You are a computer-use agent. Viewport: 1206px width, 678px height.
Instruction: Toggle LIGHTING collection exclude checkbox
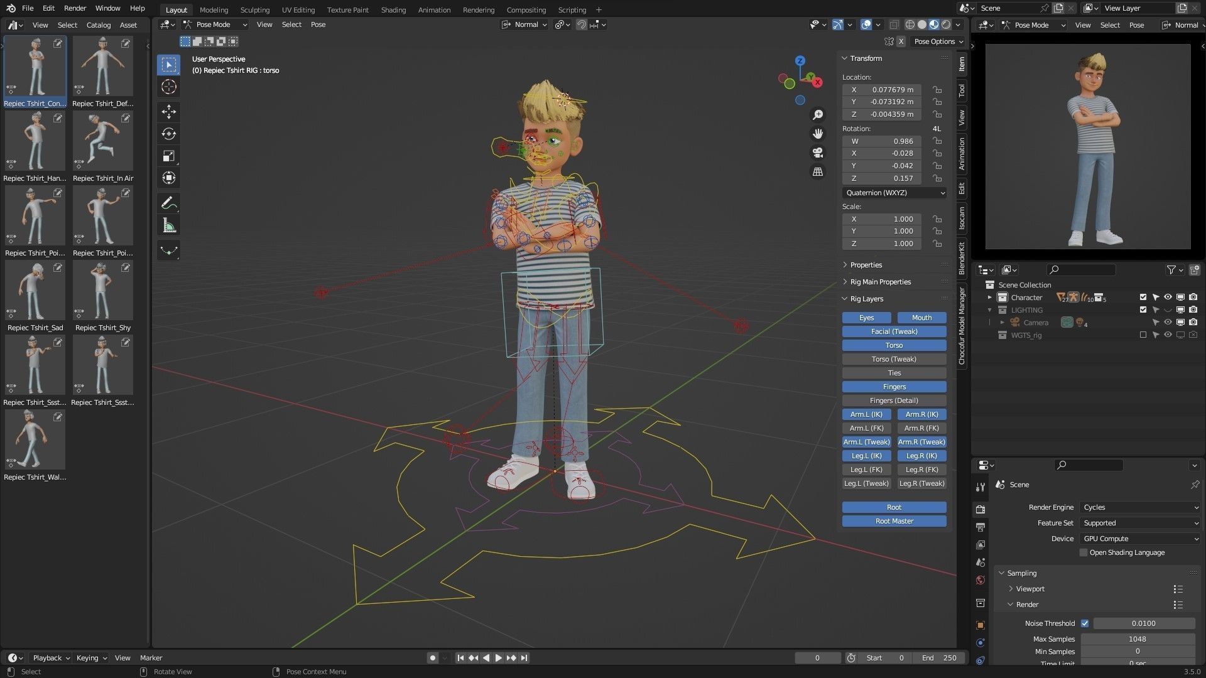click(x=1143, y=310)
